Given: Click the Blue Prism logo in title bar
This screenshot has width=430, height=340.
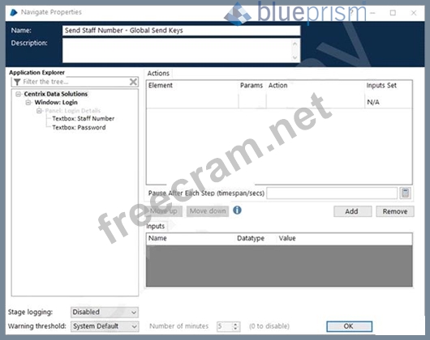Looking at the screenshot, I should [x=13, y=12].
